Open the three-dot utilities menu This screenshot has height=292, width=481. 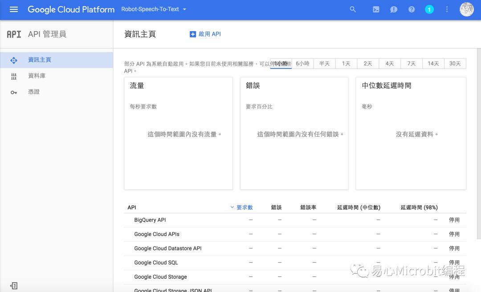point(447,9)
